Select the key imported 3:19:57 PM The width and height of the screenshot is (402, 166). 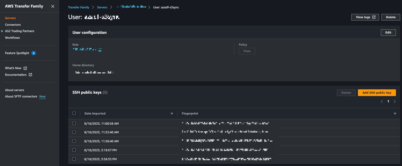(x=74, y=150)
